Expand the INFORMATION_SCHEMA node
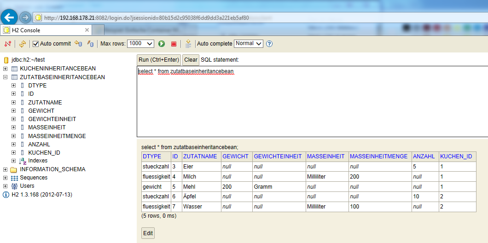The width and height of the screenshot is (488, 243). [x=5, y=169]
